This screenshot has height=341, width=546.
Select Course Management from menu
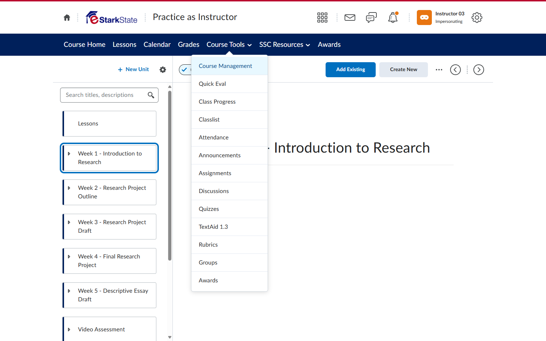(x=229, y=66)
